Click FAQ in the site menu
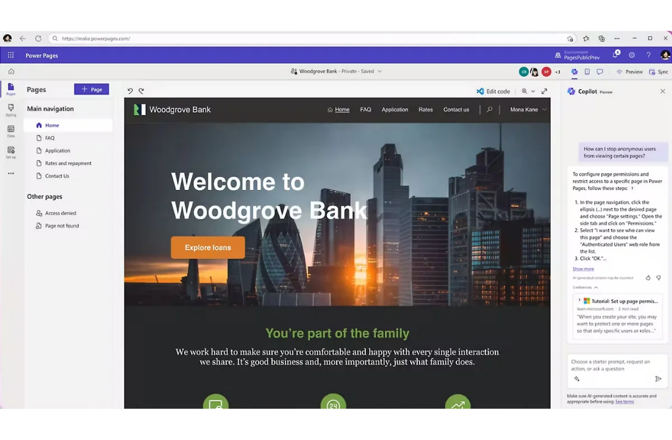This screenshot has width=672, height=440. point(366,110)
